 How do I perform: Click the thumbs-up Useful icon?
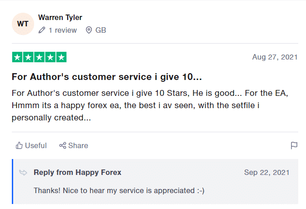(x=19, y=145)
